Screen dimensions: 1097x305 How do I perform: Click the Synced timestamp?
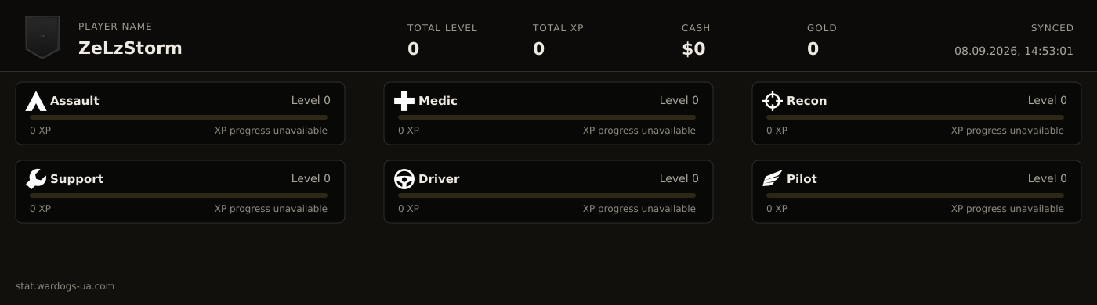click(1014, 51)
